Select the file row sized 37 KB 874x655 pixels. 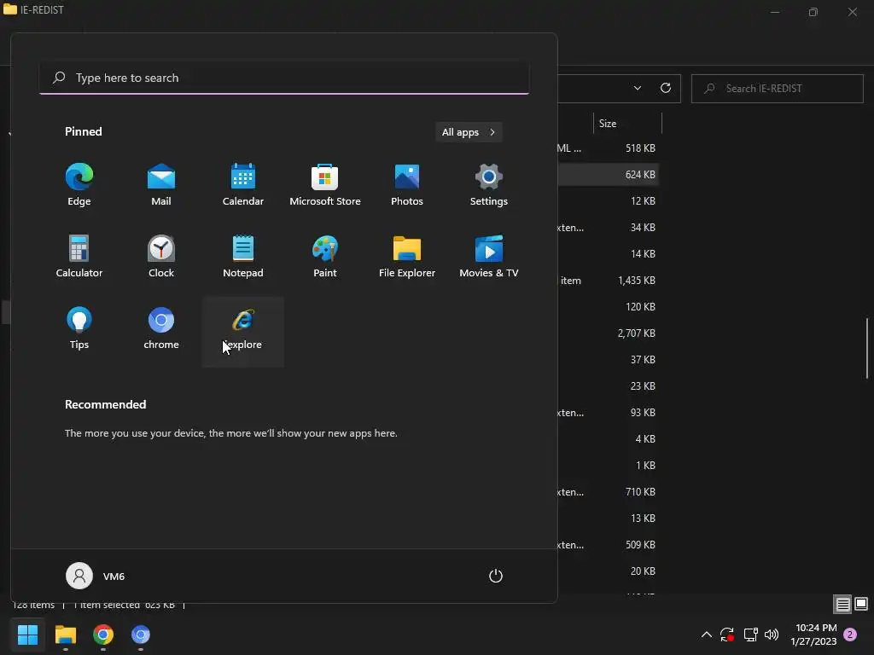(x=608, y=360)
